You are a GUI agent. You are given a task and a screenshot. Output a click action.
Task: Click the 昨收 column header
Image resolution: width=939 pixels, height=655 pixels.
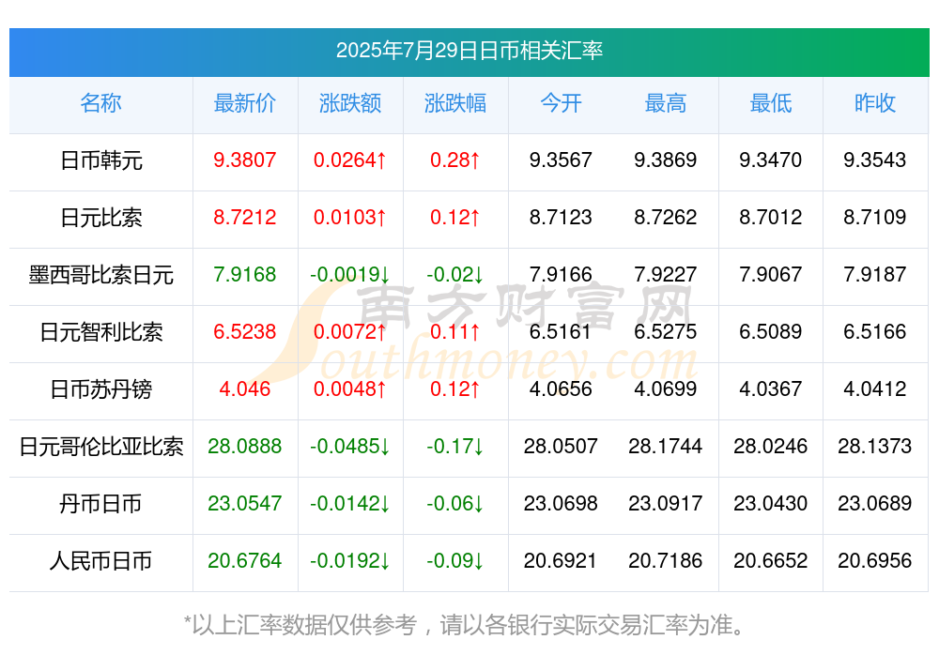[875, 103]
